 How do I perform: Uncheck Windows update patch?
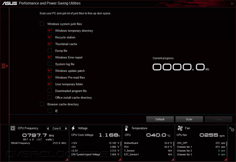tap(50, 71)
